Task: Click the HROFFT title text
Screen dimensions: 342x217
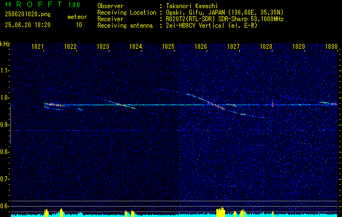Action: pos(34,4)
